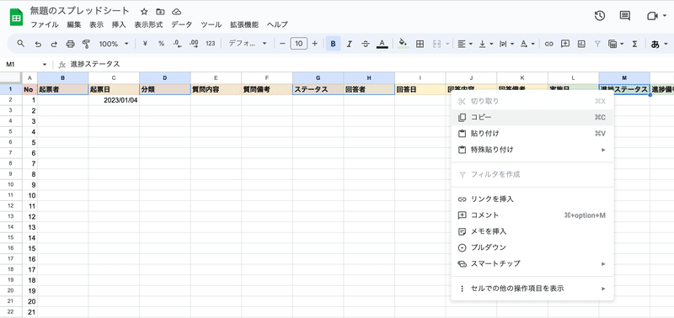Click the search menus magnifier
This screenshot has height=318, width=674.
pos(20,44)
